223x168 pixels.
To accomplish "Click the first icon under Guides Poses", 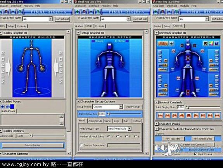I will coord(3,107).
